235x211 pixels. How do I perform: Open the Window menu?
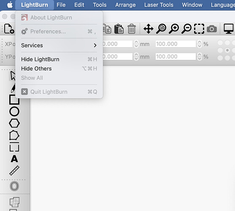192,5
